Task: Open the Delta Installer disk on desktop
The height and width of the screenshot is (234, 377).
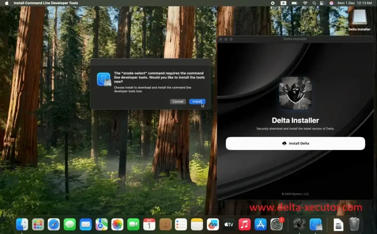Action: pos(359,20)
